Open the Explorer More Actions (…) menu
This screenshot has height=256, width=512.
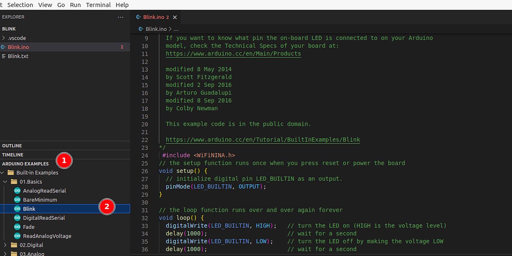[x=120, y=17]
